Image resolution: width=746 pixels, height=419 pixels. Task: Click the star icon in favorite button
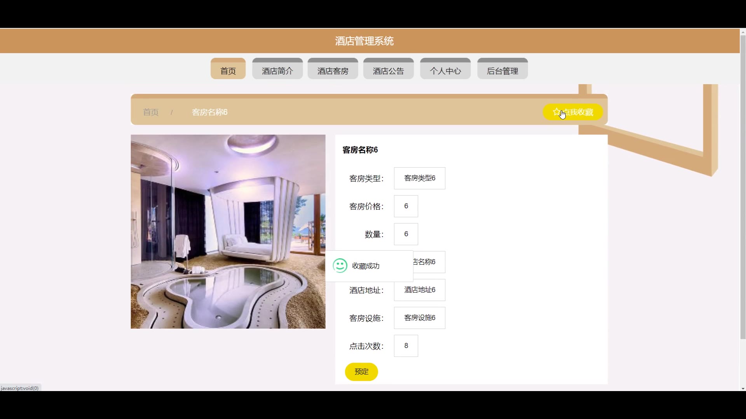click(556, 112)
